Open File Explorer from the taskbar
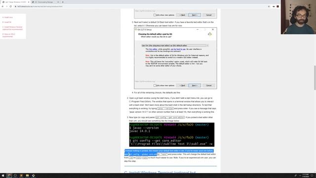The width and height of the screenshot is (316, 178). coord(28,176)
